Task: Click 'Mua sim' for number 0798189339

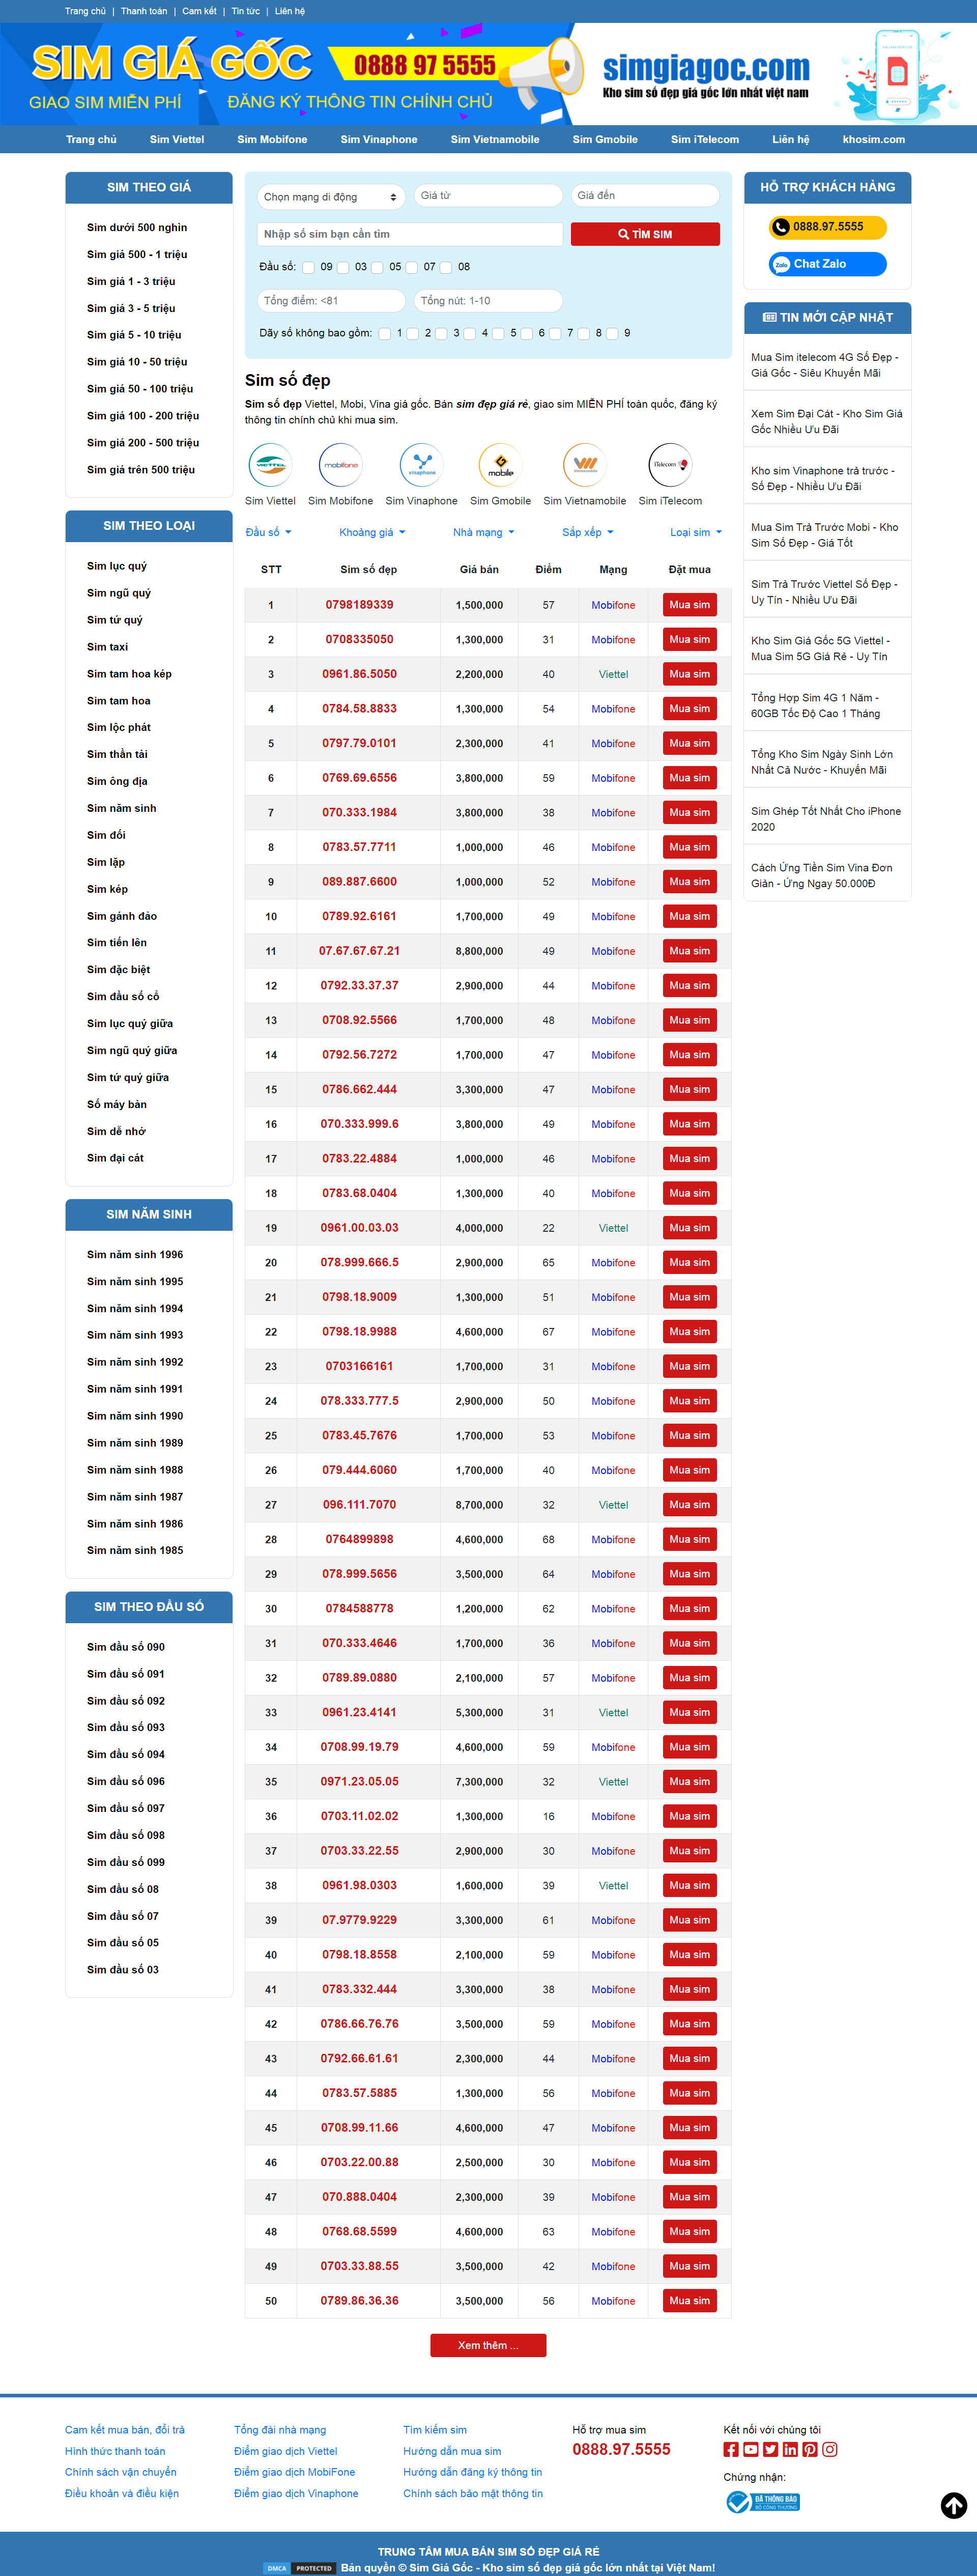Action: [689, 605]
